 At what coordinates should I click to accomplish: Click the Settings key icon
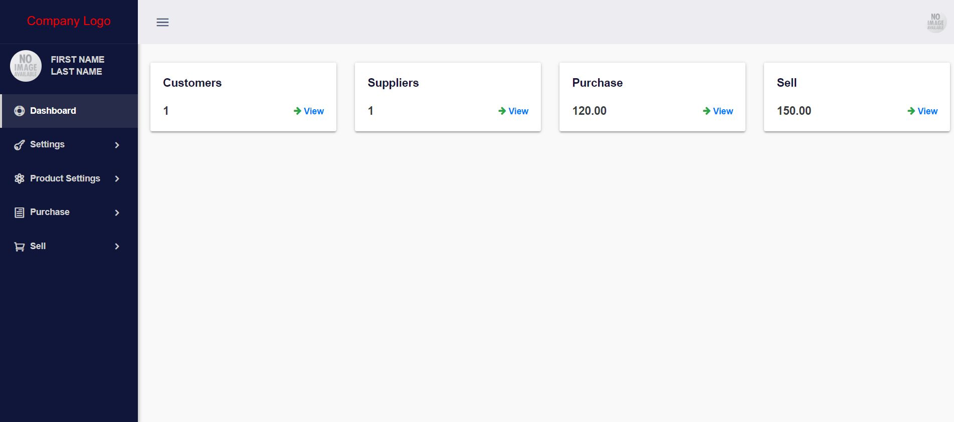coord(19,145)
